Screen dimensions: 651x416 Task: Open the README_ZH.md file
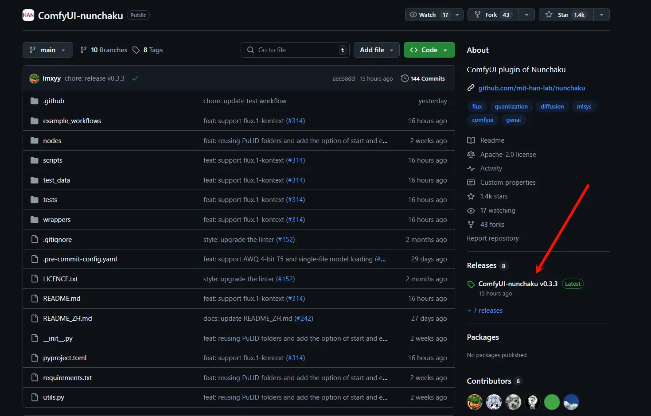tap(67, 319)
